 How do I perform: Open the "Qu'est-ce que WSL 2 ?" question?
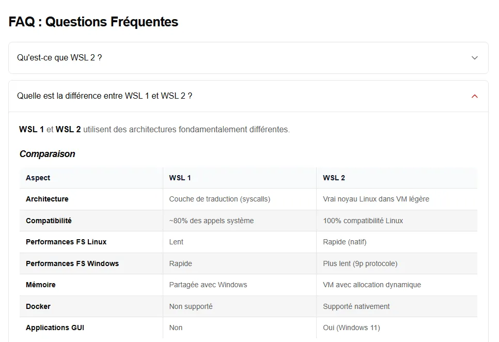(59, 58)
